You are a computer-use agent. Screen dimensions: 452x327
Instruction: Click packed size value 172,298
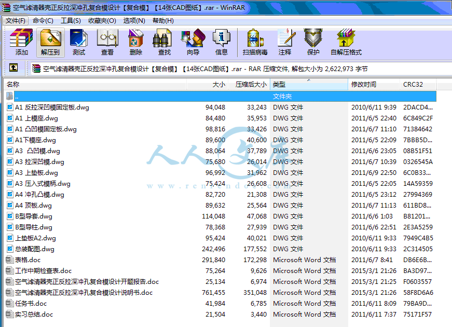[255, 260]
